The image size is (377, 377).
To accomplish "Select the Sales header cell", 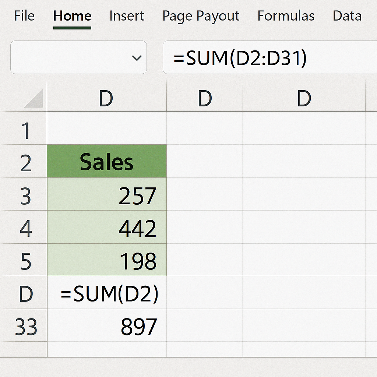I will [x=107, y=161].
